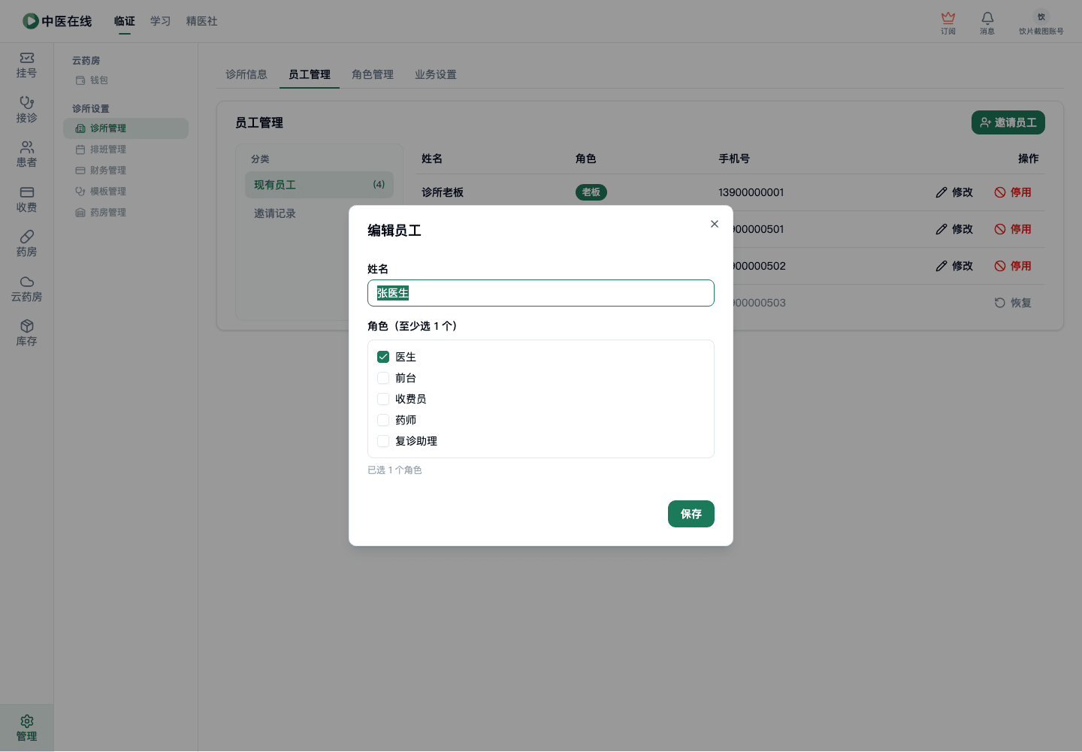Image resolution: width=1082 pixels, height=752 pixels.
Task: Open the 员工管理 tab
Action: click(310, 74)
